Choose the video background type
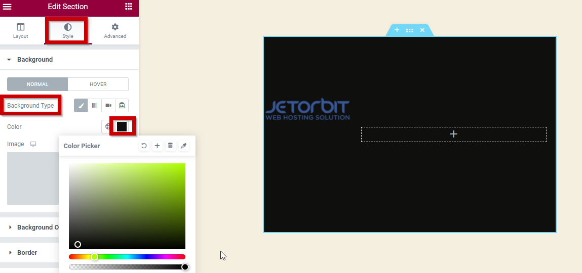The width and height of the screenshot is (582, 273). [x=108, y=105]
